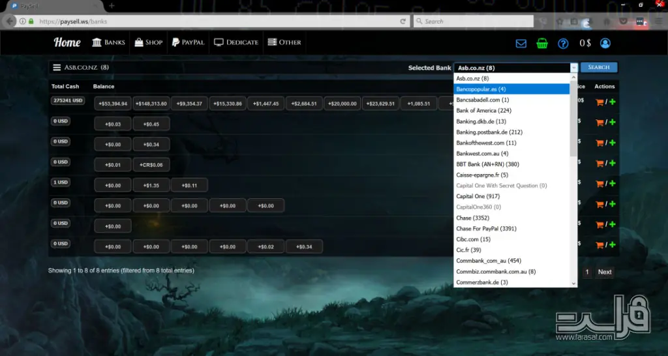The image size is (668, 356).
Task: Choose Bankofthewest.com (11) option
Action: click(511, 143)
